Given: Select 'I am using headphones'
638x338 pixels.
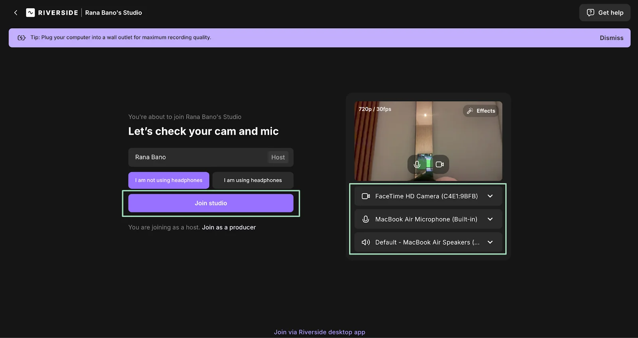Looking at the screenshot, I should click(x=253, y=180).
